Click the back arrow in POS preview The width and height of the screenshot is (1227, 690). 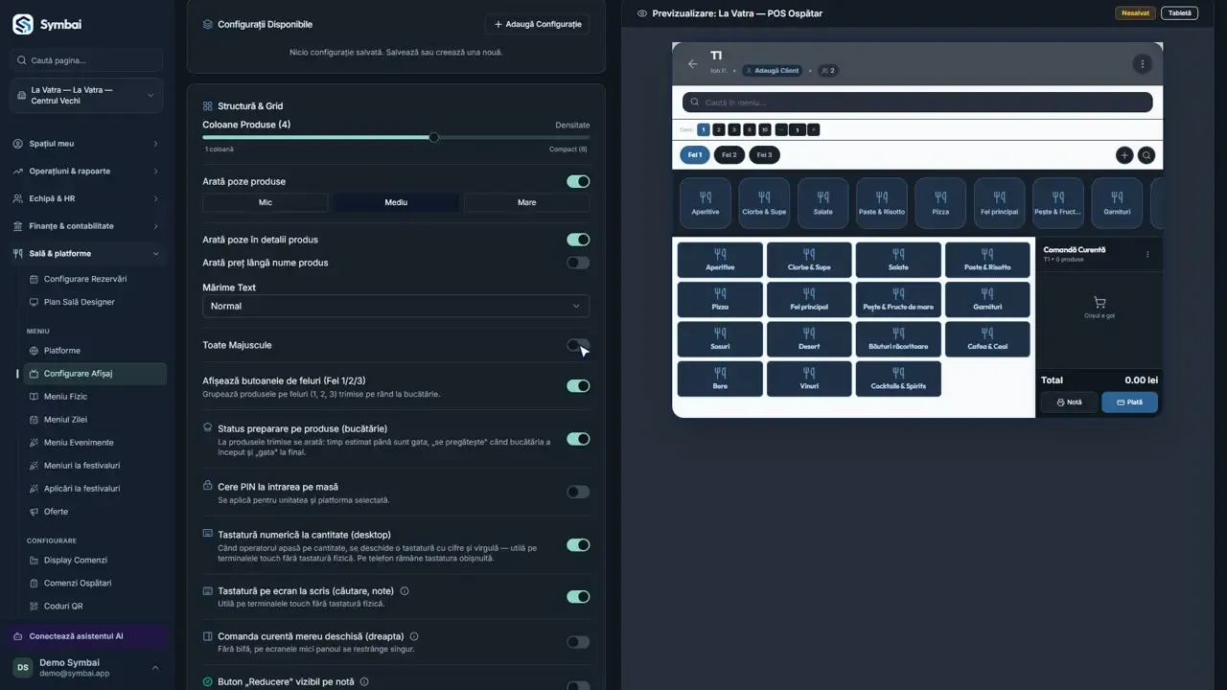(x=692, y=64)
